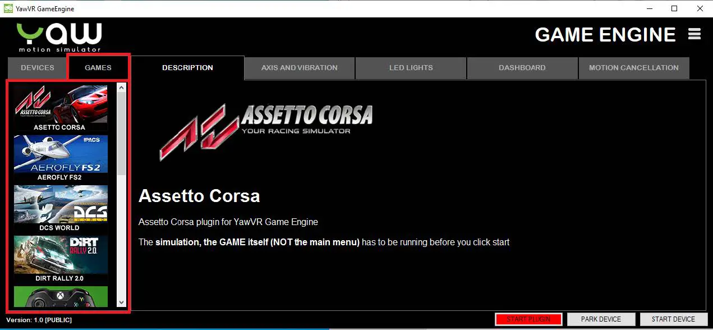Image resolution: width=713 pixels, height=330 pixels.
Task: Open the LED Lights tab
Action: coord(411,68)
